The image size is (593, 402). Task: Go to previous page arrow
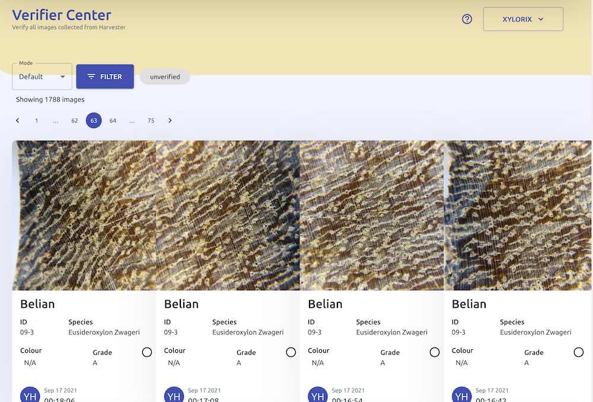point(18,121)
